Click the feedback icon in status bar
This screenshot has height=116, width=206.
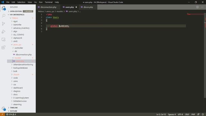pyautogui.click(x=198, y=114)
